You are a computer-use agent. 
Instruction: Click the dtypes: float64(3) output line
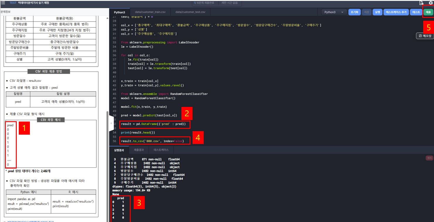pos(144,186)
